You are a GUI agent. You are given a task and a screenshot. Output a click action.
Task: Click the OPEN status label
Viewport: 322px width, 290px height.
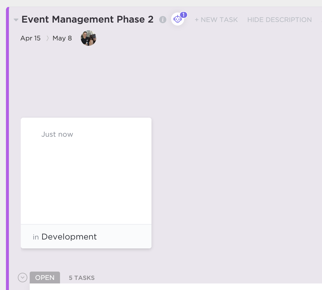pyautogui.click(x=45, y=278)
